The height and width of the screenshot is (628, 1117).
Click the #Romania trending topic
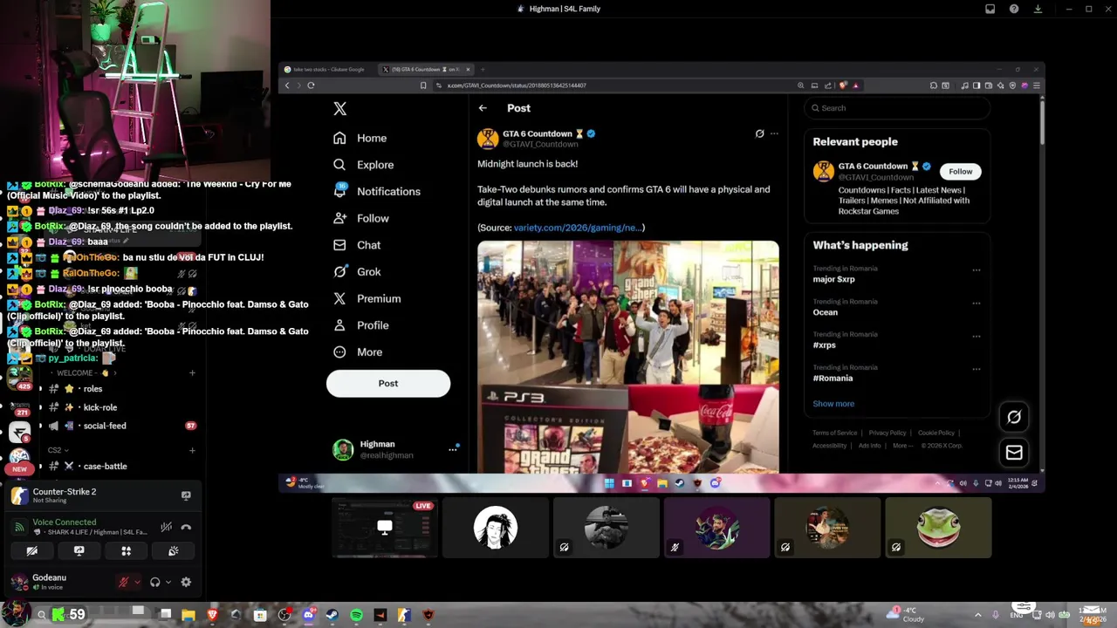click(x=833, y=379)
